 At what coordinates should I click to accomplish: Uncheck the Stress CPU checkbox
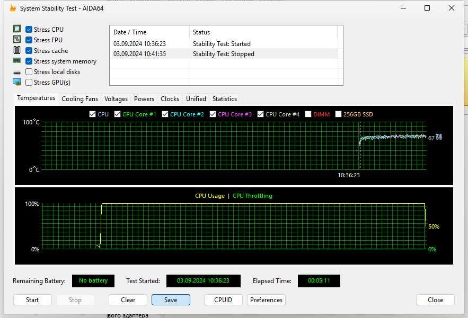(29, 29)
